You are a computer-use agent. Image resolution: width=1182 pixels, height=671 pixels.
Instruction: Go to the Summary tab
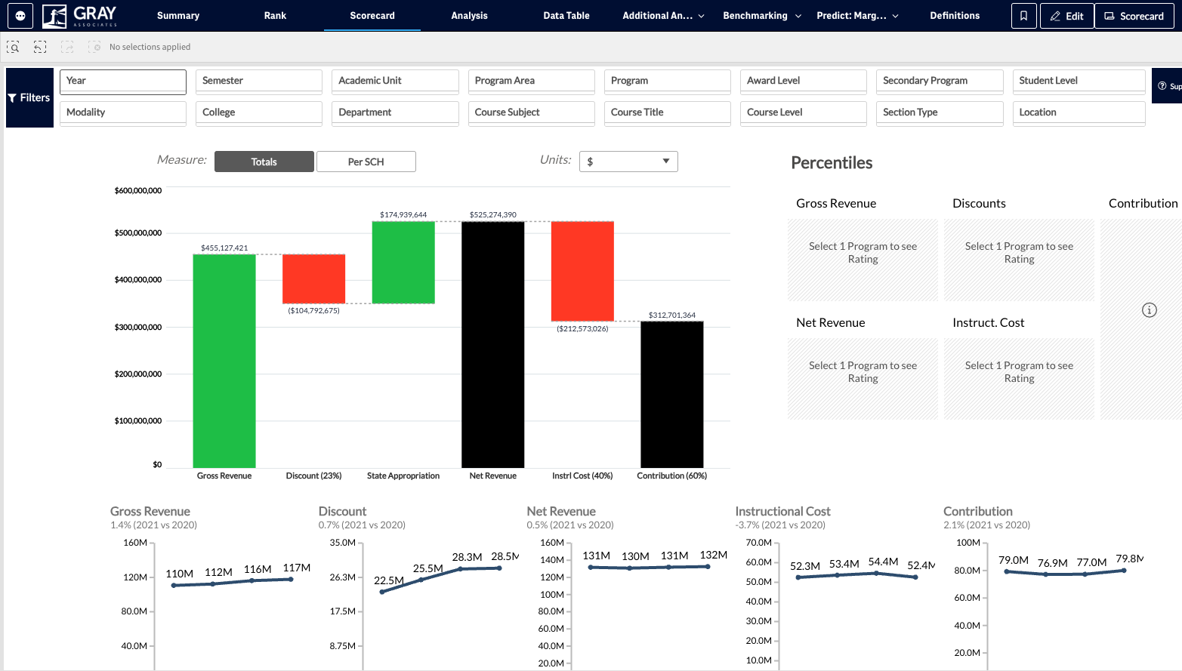178,15
